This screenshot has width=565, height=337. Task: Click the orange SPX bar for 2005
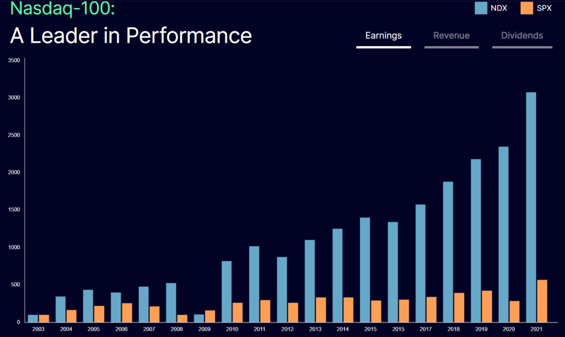99,313
